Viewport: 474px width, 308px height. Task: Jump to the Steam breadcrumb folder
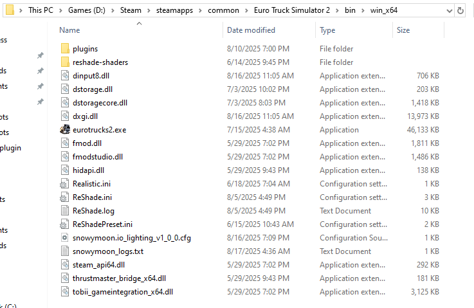(131, 10)
